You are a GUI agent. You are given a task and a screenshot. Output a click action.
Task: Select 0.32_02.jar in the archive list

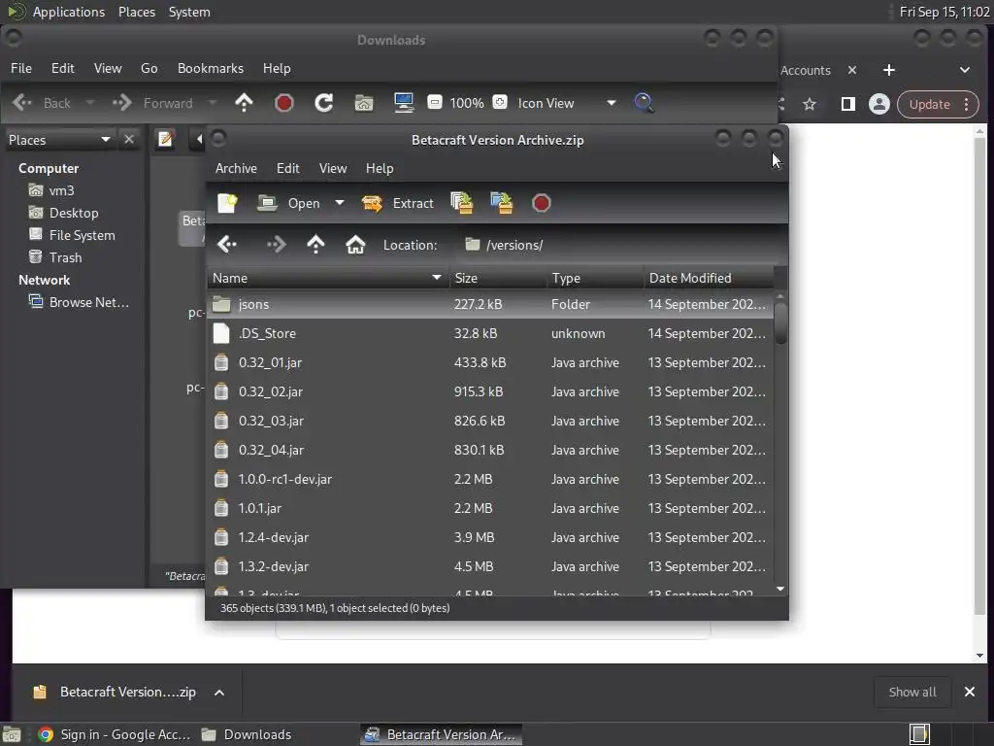click(x=490, y=392)
